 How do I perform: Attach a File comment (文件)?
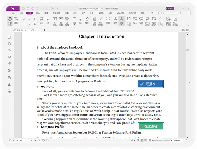(47, 20)
